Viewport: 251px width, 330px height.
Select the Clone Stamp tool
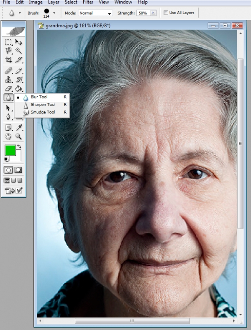pyautogui.click(x=8, y=80)
